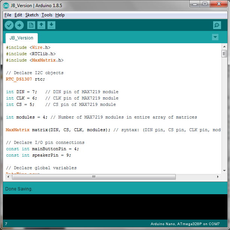This screenshot has width=230, height=230.
Task: Click the line 'RTC_DS1307 rtc;'
Action: pos(25,79)
